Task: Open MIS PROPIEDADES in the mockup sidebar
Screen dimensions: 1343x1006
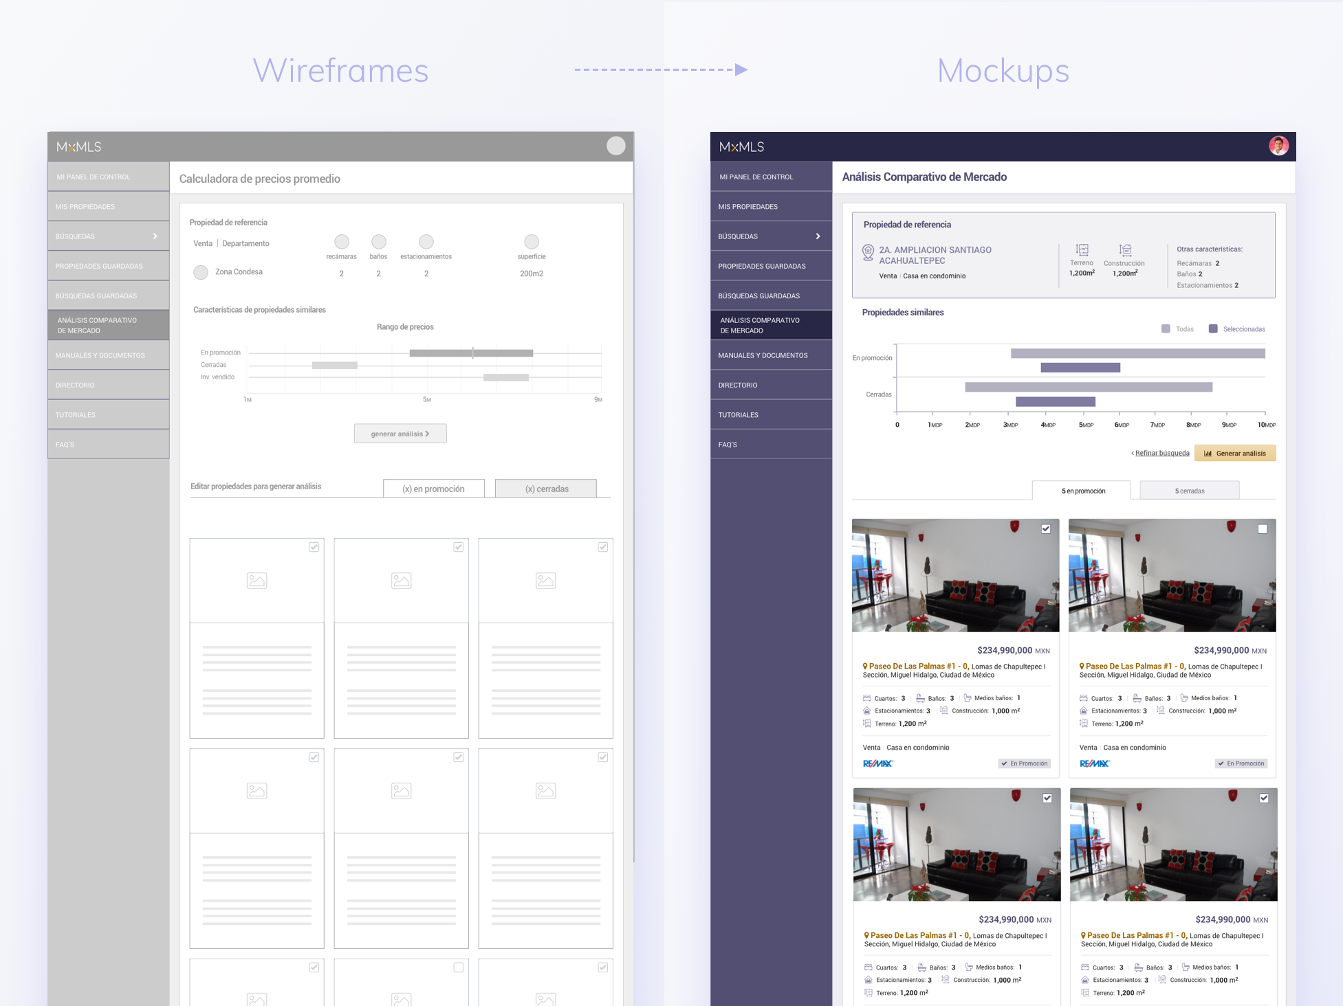Action: click(772, 206)
